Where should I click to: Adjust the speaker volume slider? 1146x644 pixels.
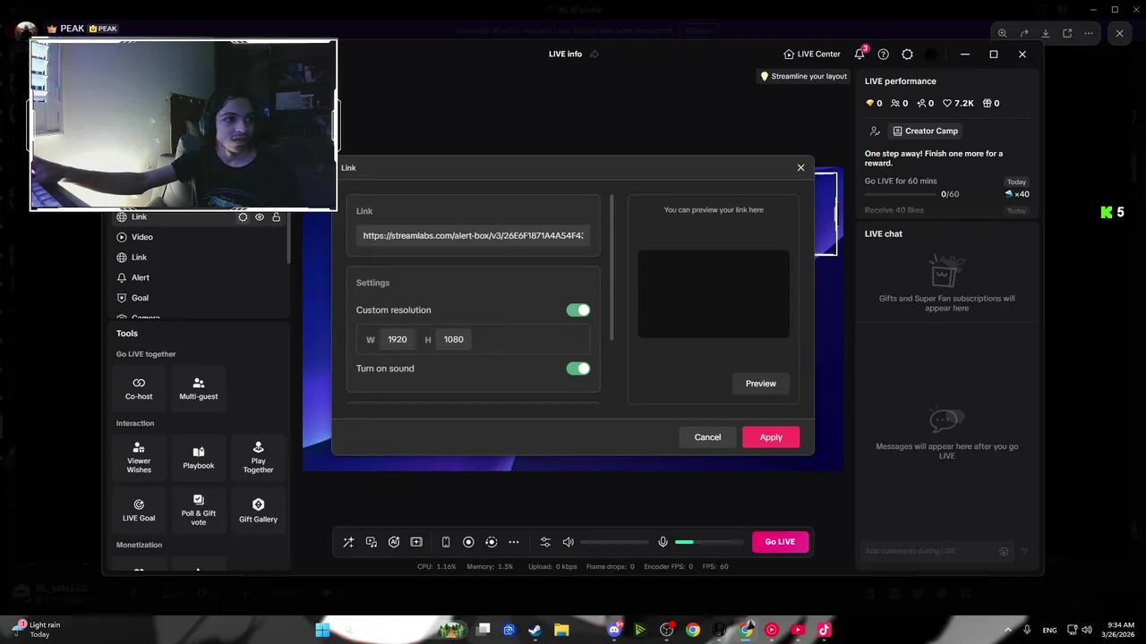coord(614,542)
